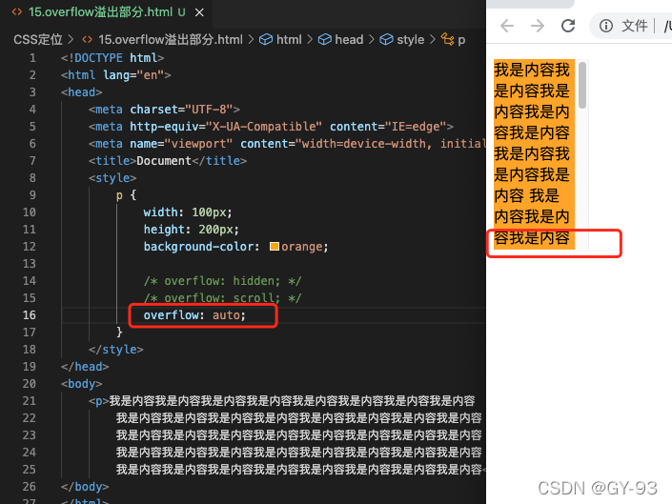Click the 15.overflow溢出部分.html breadcrumb file

pyautogui.click(x=170, y=40)
